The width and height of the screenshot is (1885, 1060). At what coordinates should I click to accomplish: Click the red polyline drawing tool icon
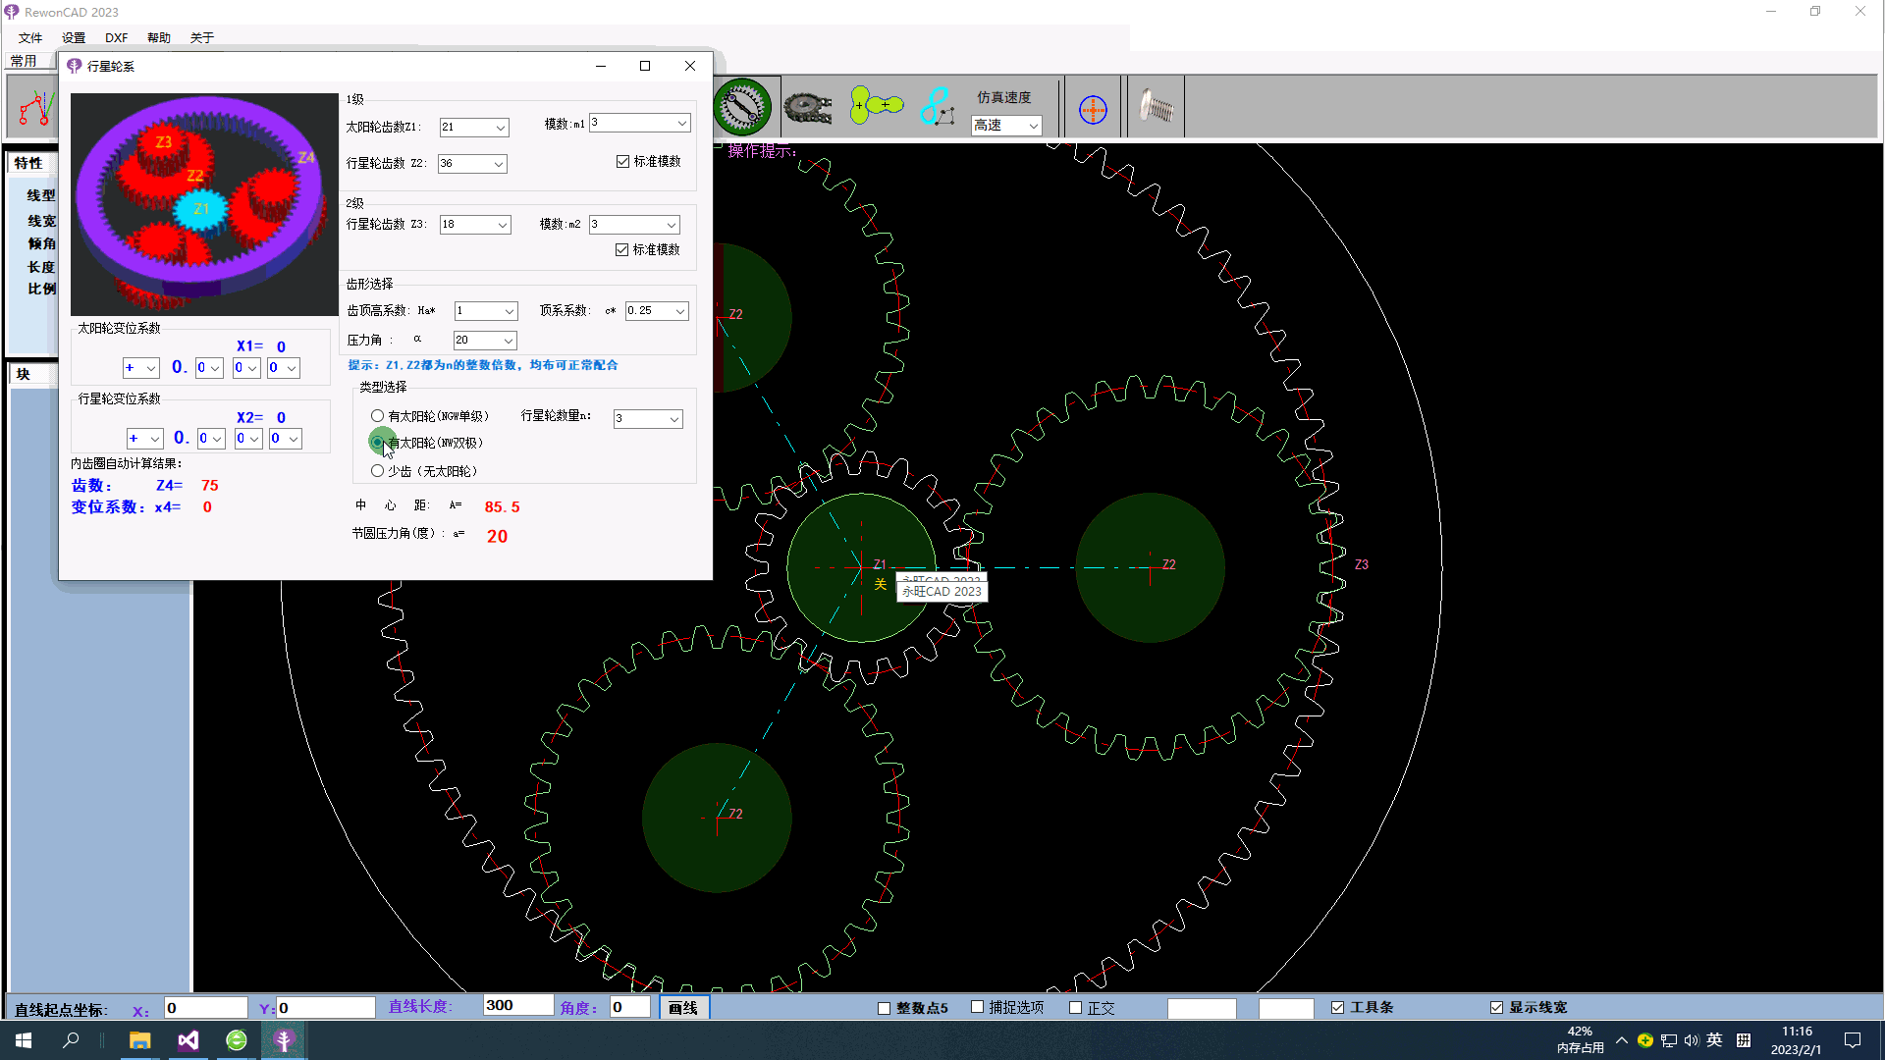pos(34,108)
